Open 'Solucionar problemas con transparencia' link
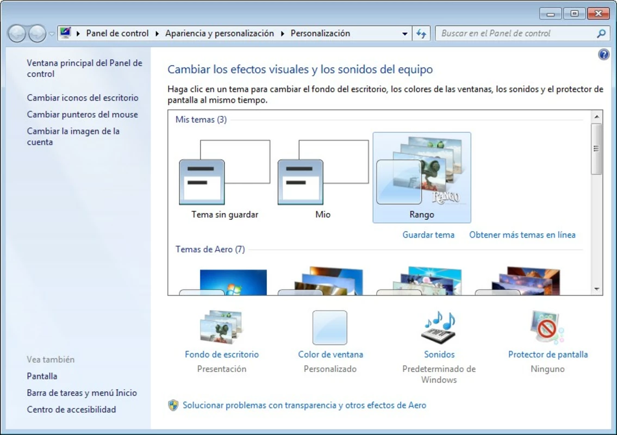 pos(304,405)
